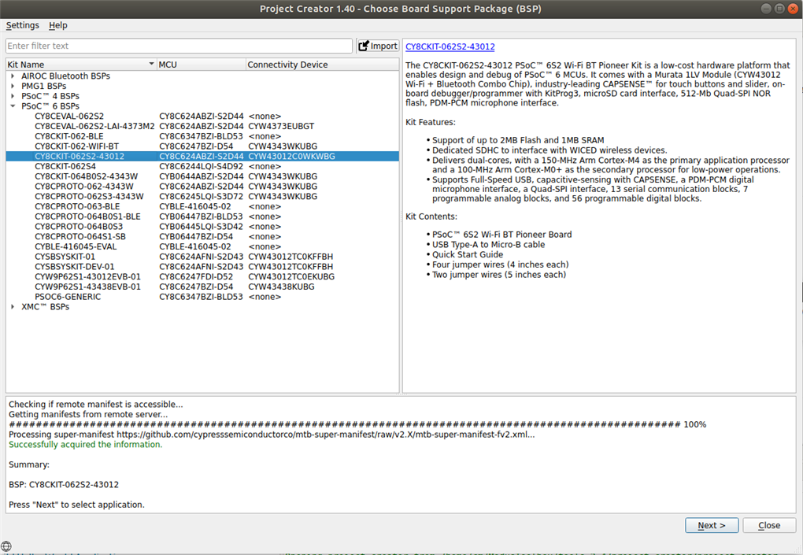The image size is (803, 555).
Task: Select the CY8CKIT-062-WIFI-BT kit
Action: (x=202, y=146)
